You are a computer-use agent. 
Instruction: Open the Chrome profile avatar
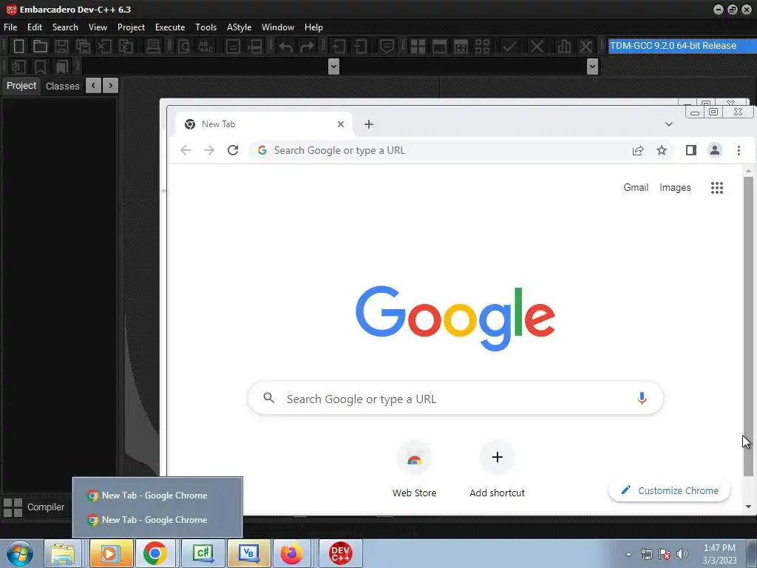[x=715, y=150]
